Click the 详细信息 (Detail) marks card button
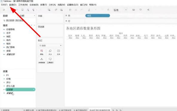This screenshot has height=111, width=177. point(42,61)
